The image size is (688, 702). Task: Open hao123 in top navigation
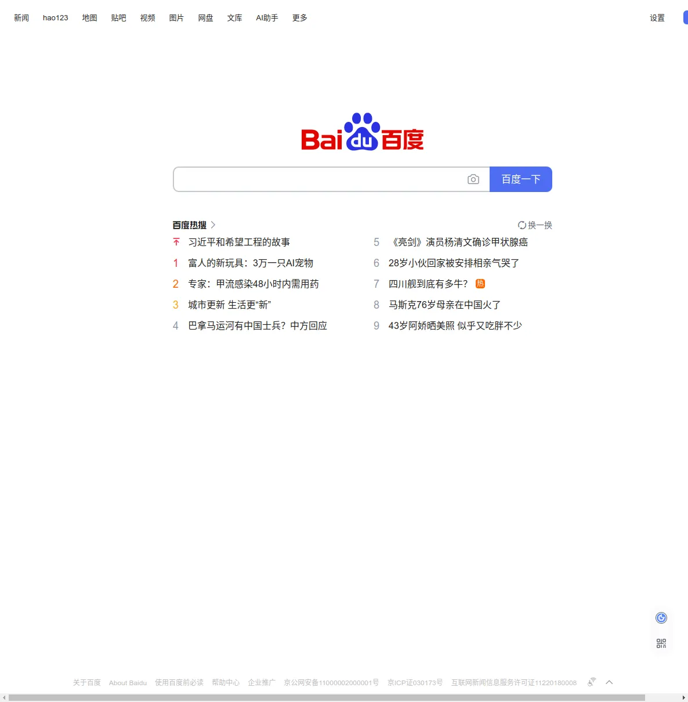(56, 18)
